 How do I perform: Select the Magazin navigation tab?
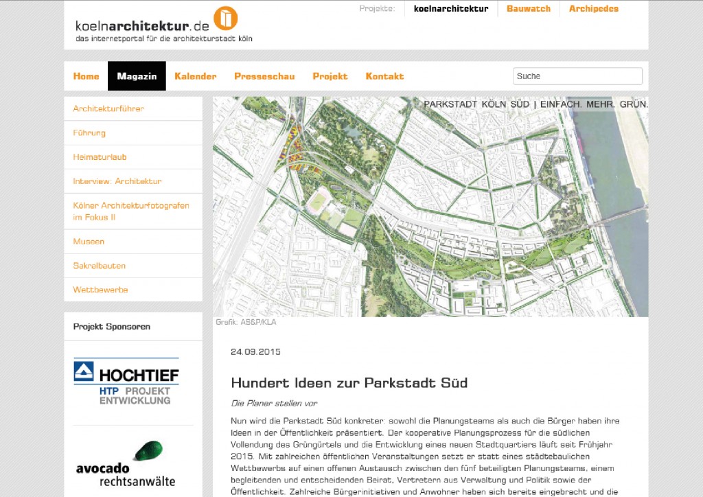[x=137, y=76]
